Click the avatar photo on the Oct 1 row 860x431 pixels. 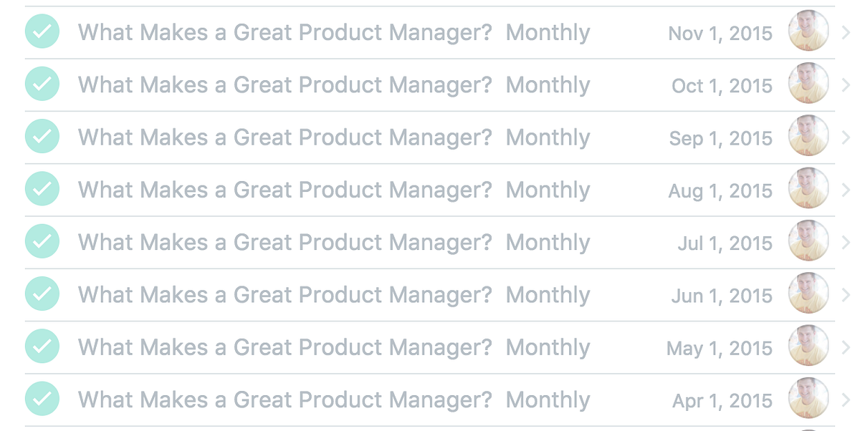point(808,84)
